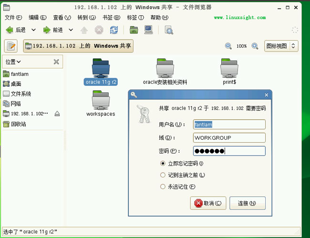Viewport: 310px width, 238px height.
Task: Click the Reload refresh icon
Action: 114,30
